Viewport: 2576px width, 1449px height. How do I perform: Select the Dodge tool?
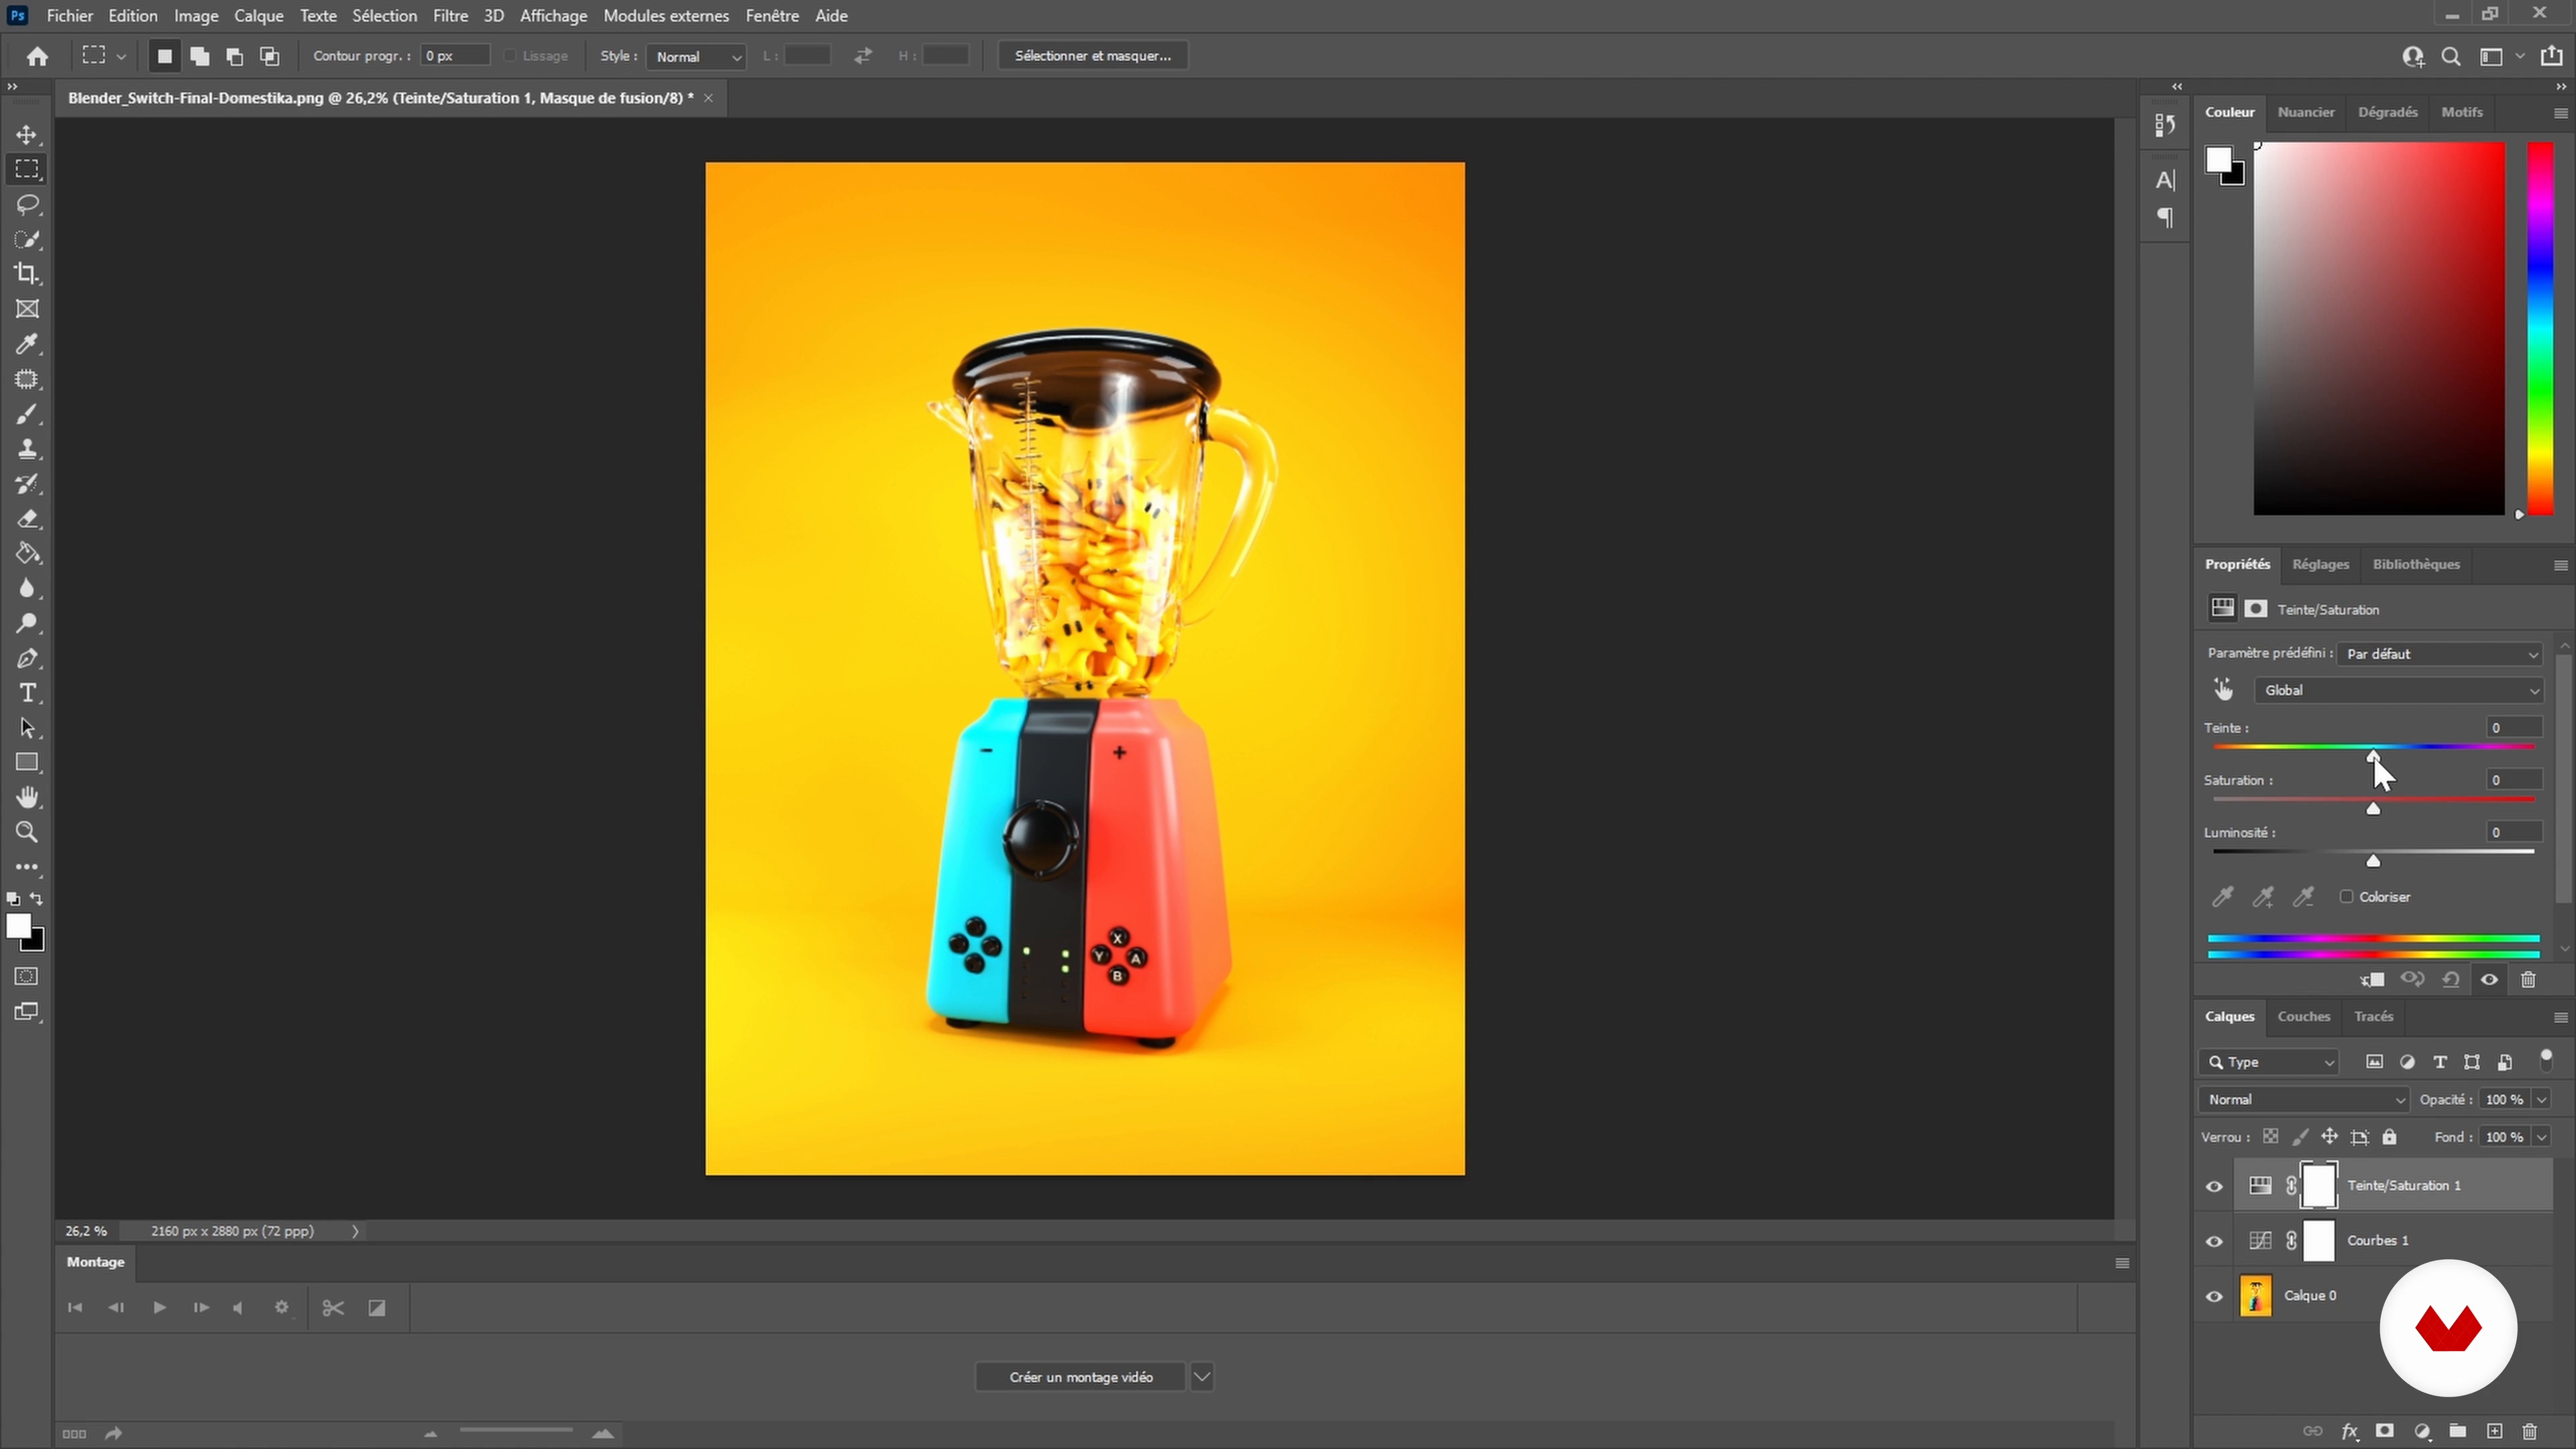tap(27, 623)
